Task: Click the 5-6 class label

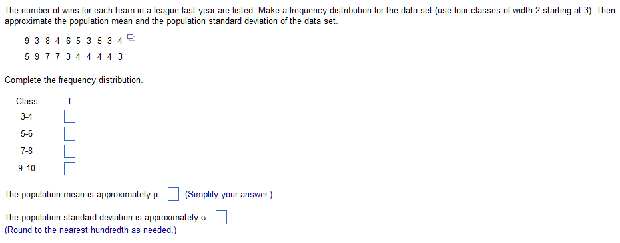Action: click(x=27, y=133)
